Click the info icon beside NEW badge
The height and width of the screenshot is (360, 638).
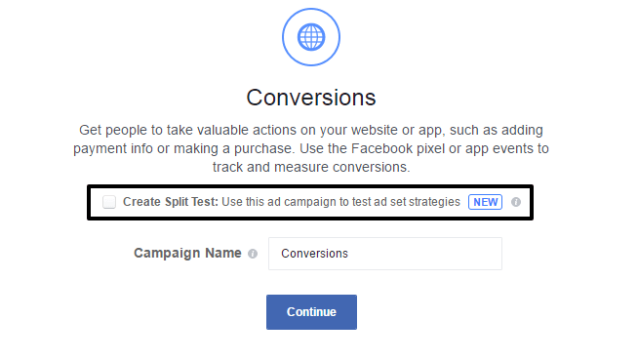(x=516, y=202)
